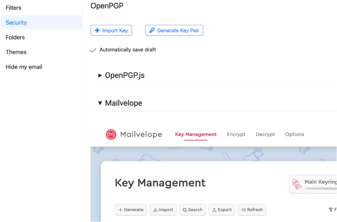Go to Themes settings
Screen dimensions: 337x222
(16, 52)
